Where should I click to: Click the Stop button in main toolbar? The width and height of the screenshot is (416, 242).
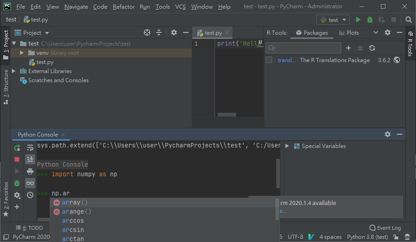click(394, 20)
